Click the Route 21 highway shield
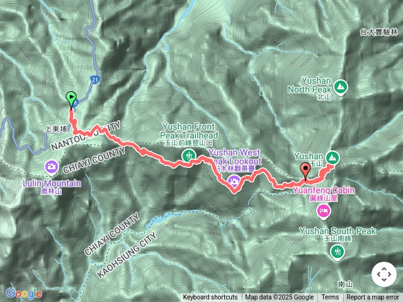Screen dimensions: 403x302 coord(95,80)
